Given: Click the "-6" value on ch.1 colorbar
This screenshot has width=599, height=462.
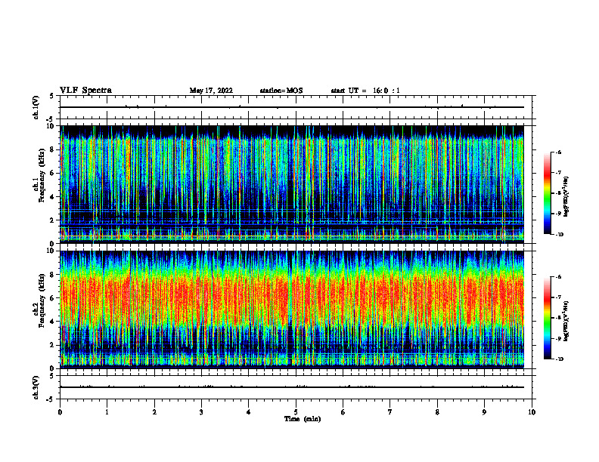Looking at the screenshot, I should click(x=557, y=152).
